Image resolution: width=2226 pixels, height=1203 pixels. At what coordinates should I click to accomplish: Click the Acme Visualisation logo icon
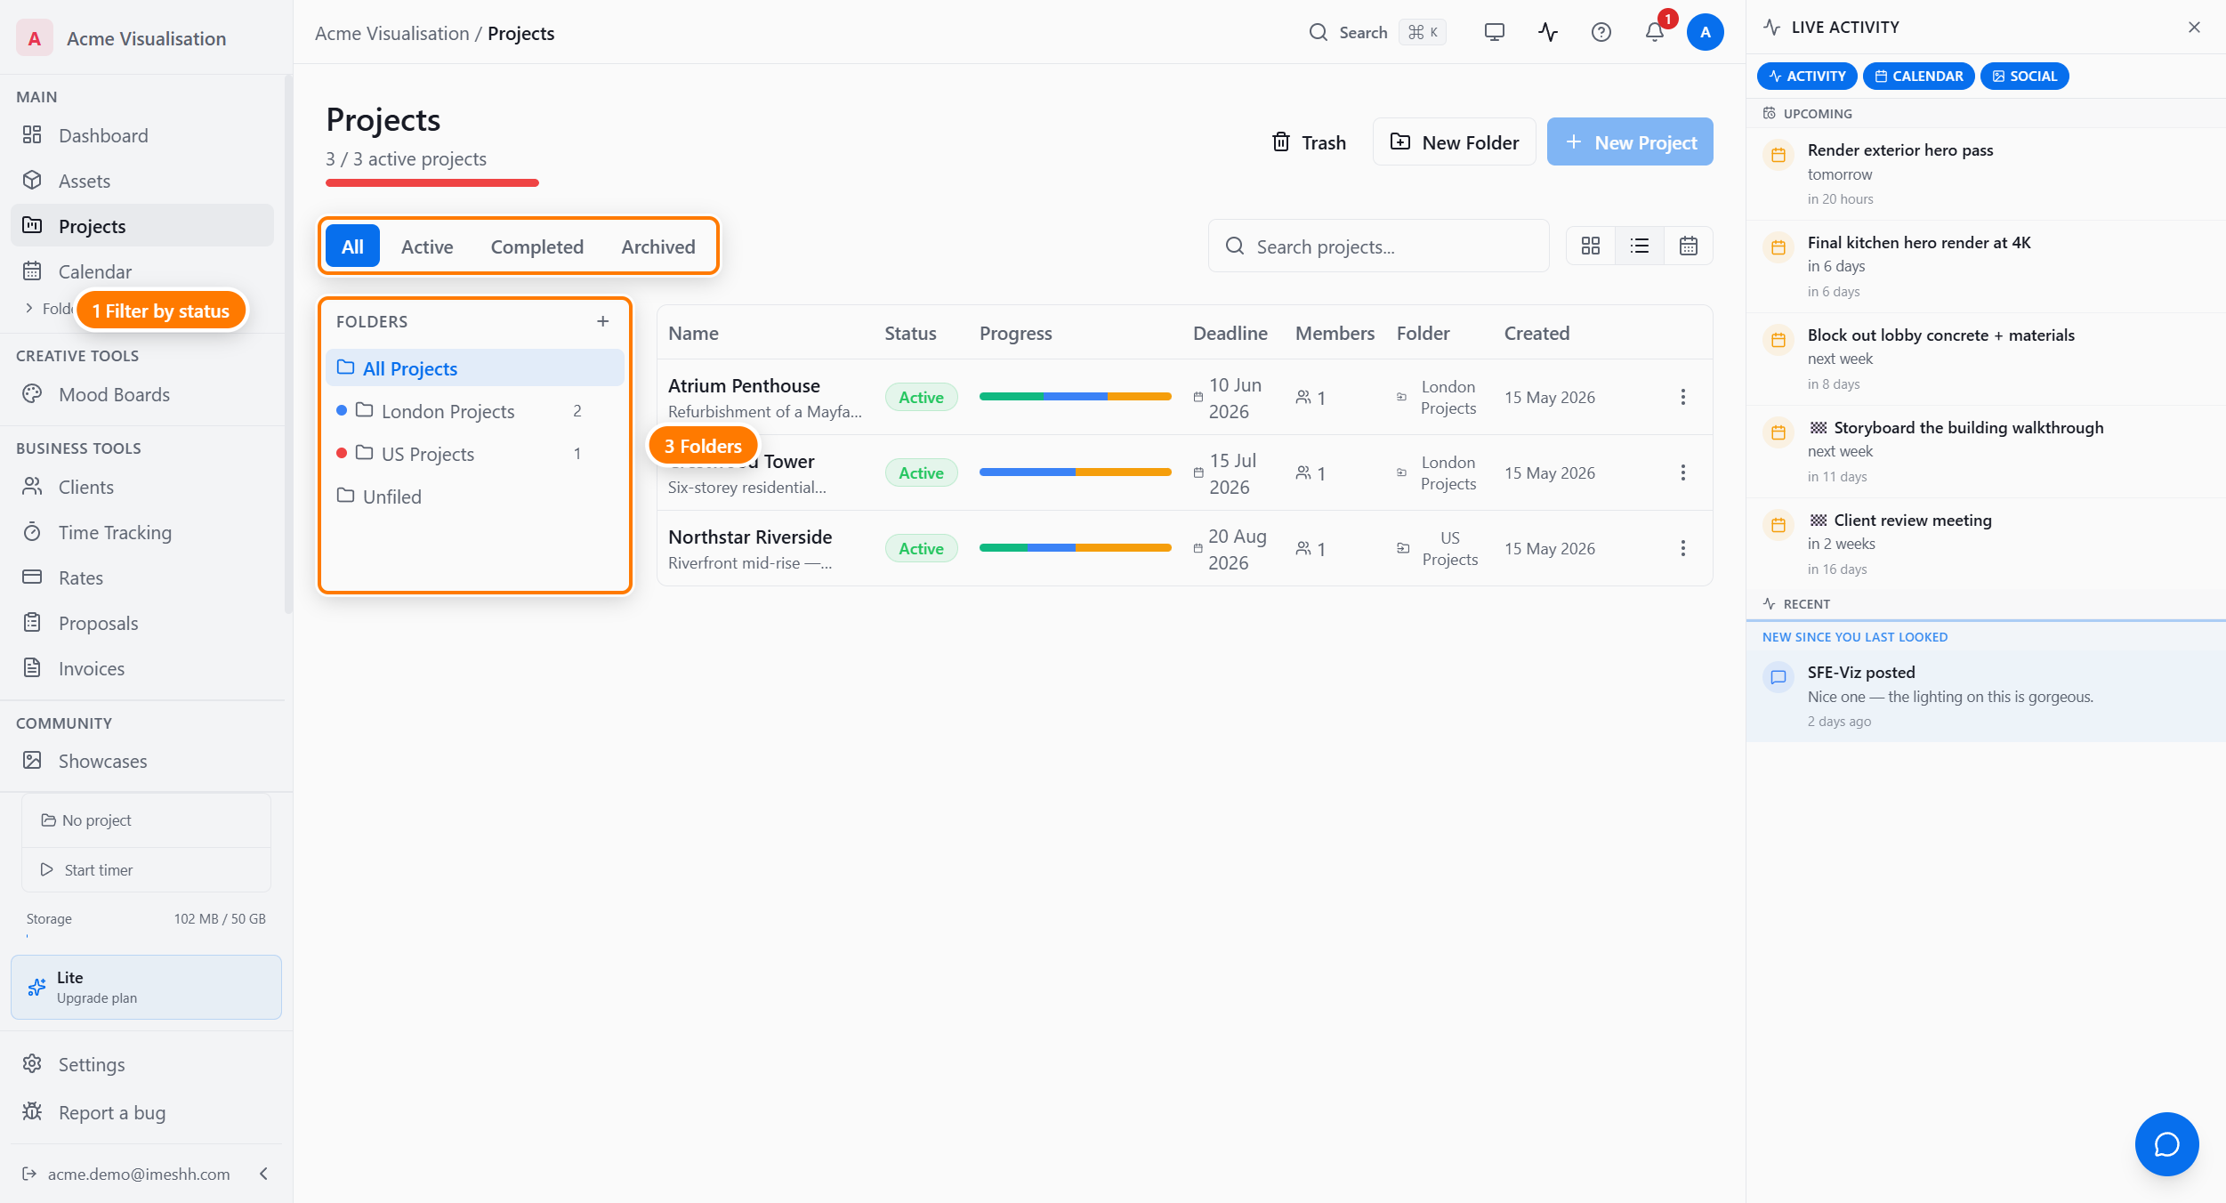pos(35,38)
